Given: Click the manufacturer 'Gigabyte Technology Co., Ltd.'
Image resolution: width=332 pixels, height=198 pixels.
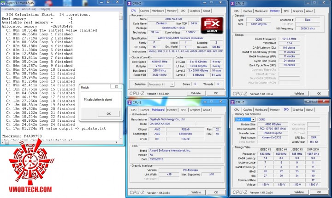Looking at the screenshot, I should pyautogui.click(x=185, y=119).
